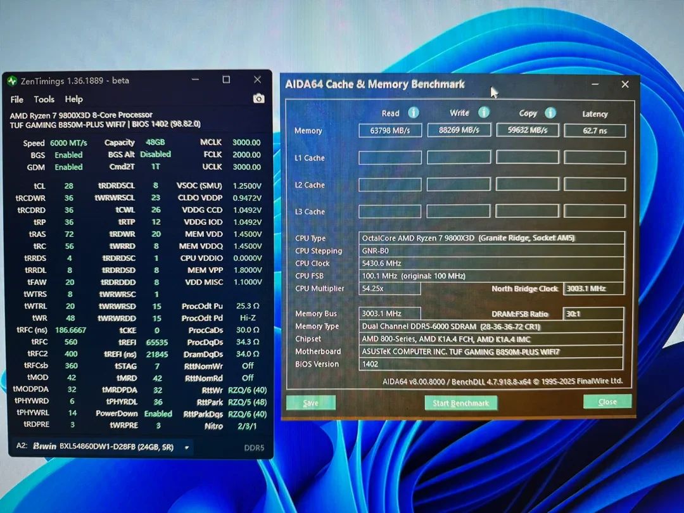
Task: Click the CPU Multiplier 54.25x field
Action: (389, 289)
